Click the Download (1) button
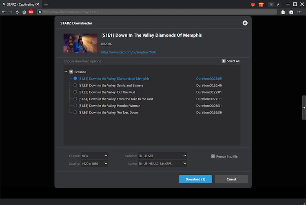Image resolution: width=306 pixels, height=205 pixels. point(195,179)
